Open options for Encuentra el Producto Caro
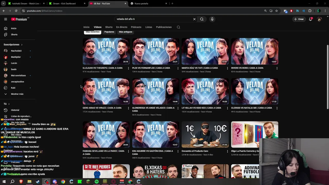 [x=227, y=151]
